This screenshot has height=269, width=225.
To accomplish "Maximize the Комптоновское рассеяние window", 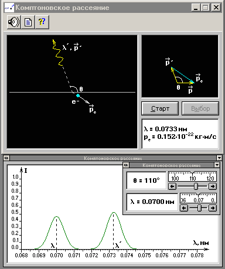I will point(205,8).
